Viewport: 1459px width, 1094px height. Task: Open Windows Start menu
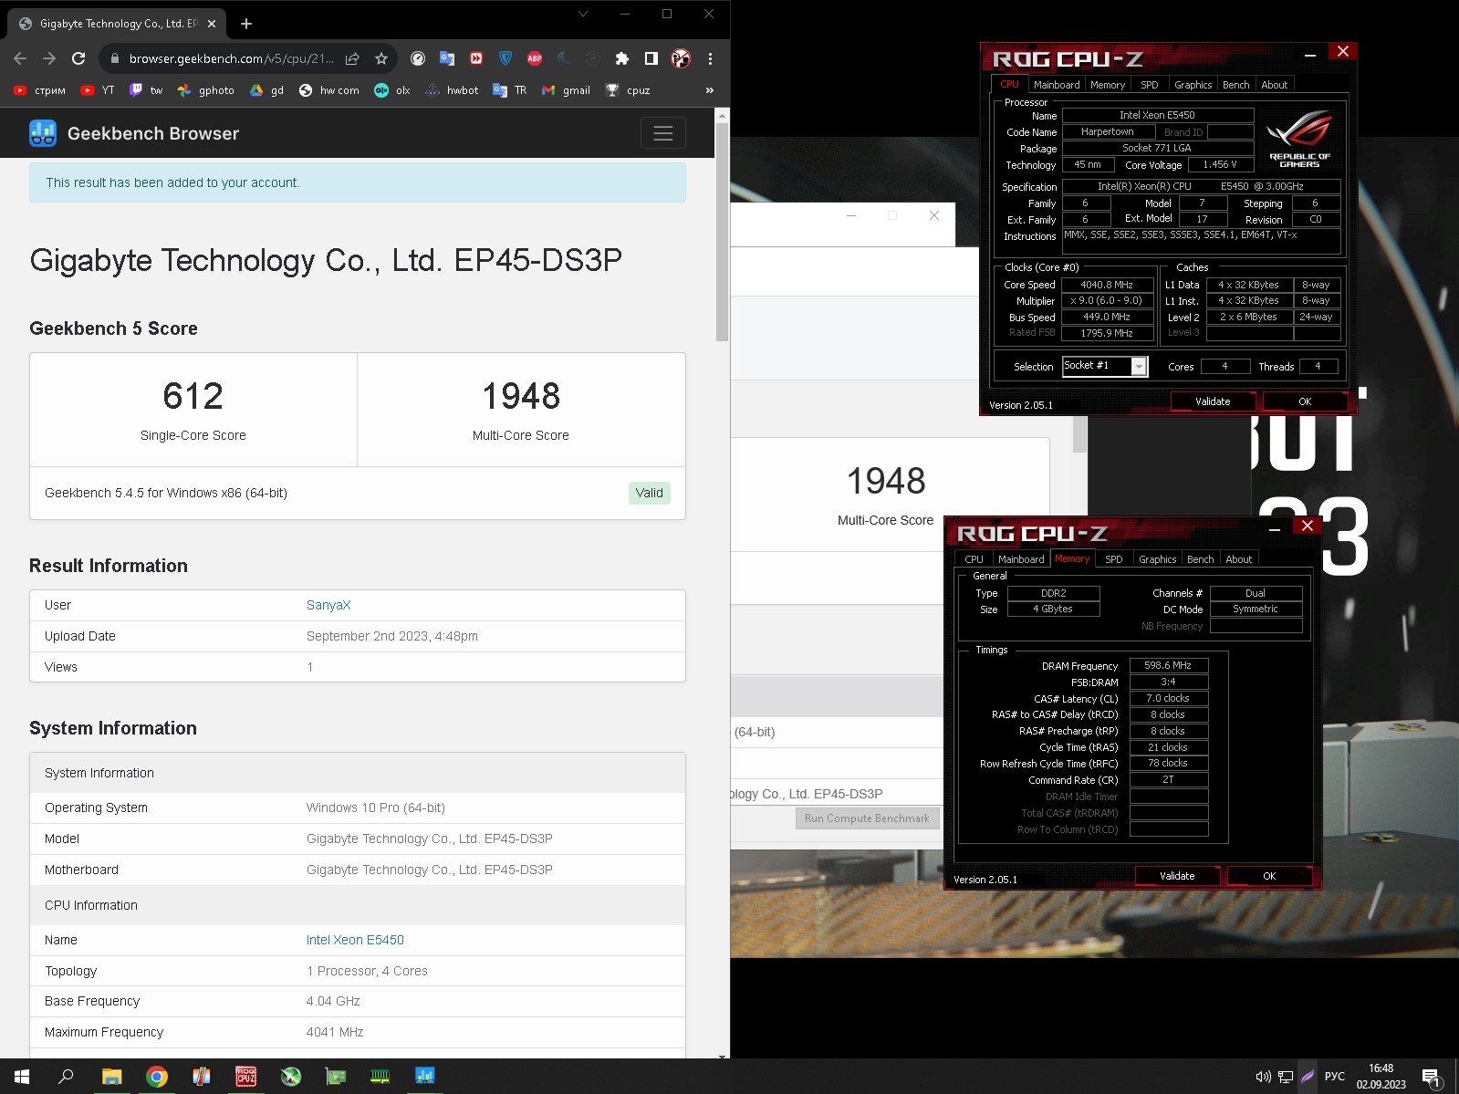coord(22,1077)
